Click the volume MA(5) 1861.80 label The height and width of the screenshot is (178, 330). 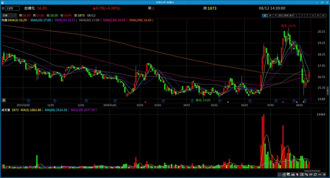[x=31, y=110]
